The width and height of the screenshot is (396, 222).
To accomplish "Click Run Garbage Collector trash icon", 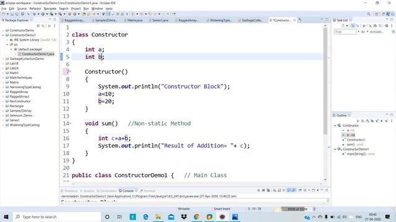I will 314,209.
